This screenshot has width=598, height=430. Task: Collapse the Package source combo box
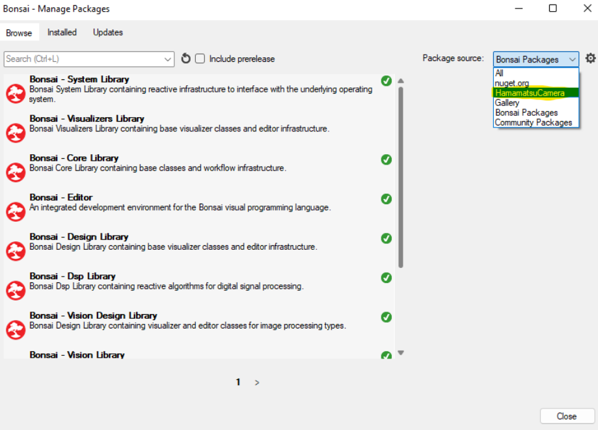click(x=572, y=59)
